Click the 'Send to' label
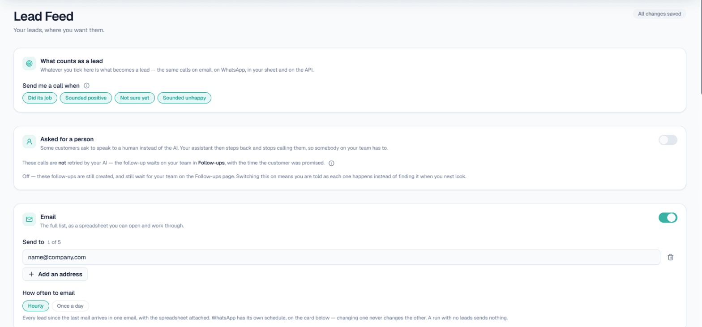 coord(33,242)
